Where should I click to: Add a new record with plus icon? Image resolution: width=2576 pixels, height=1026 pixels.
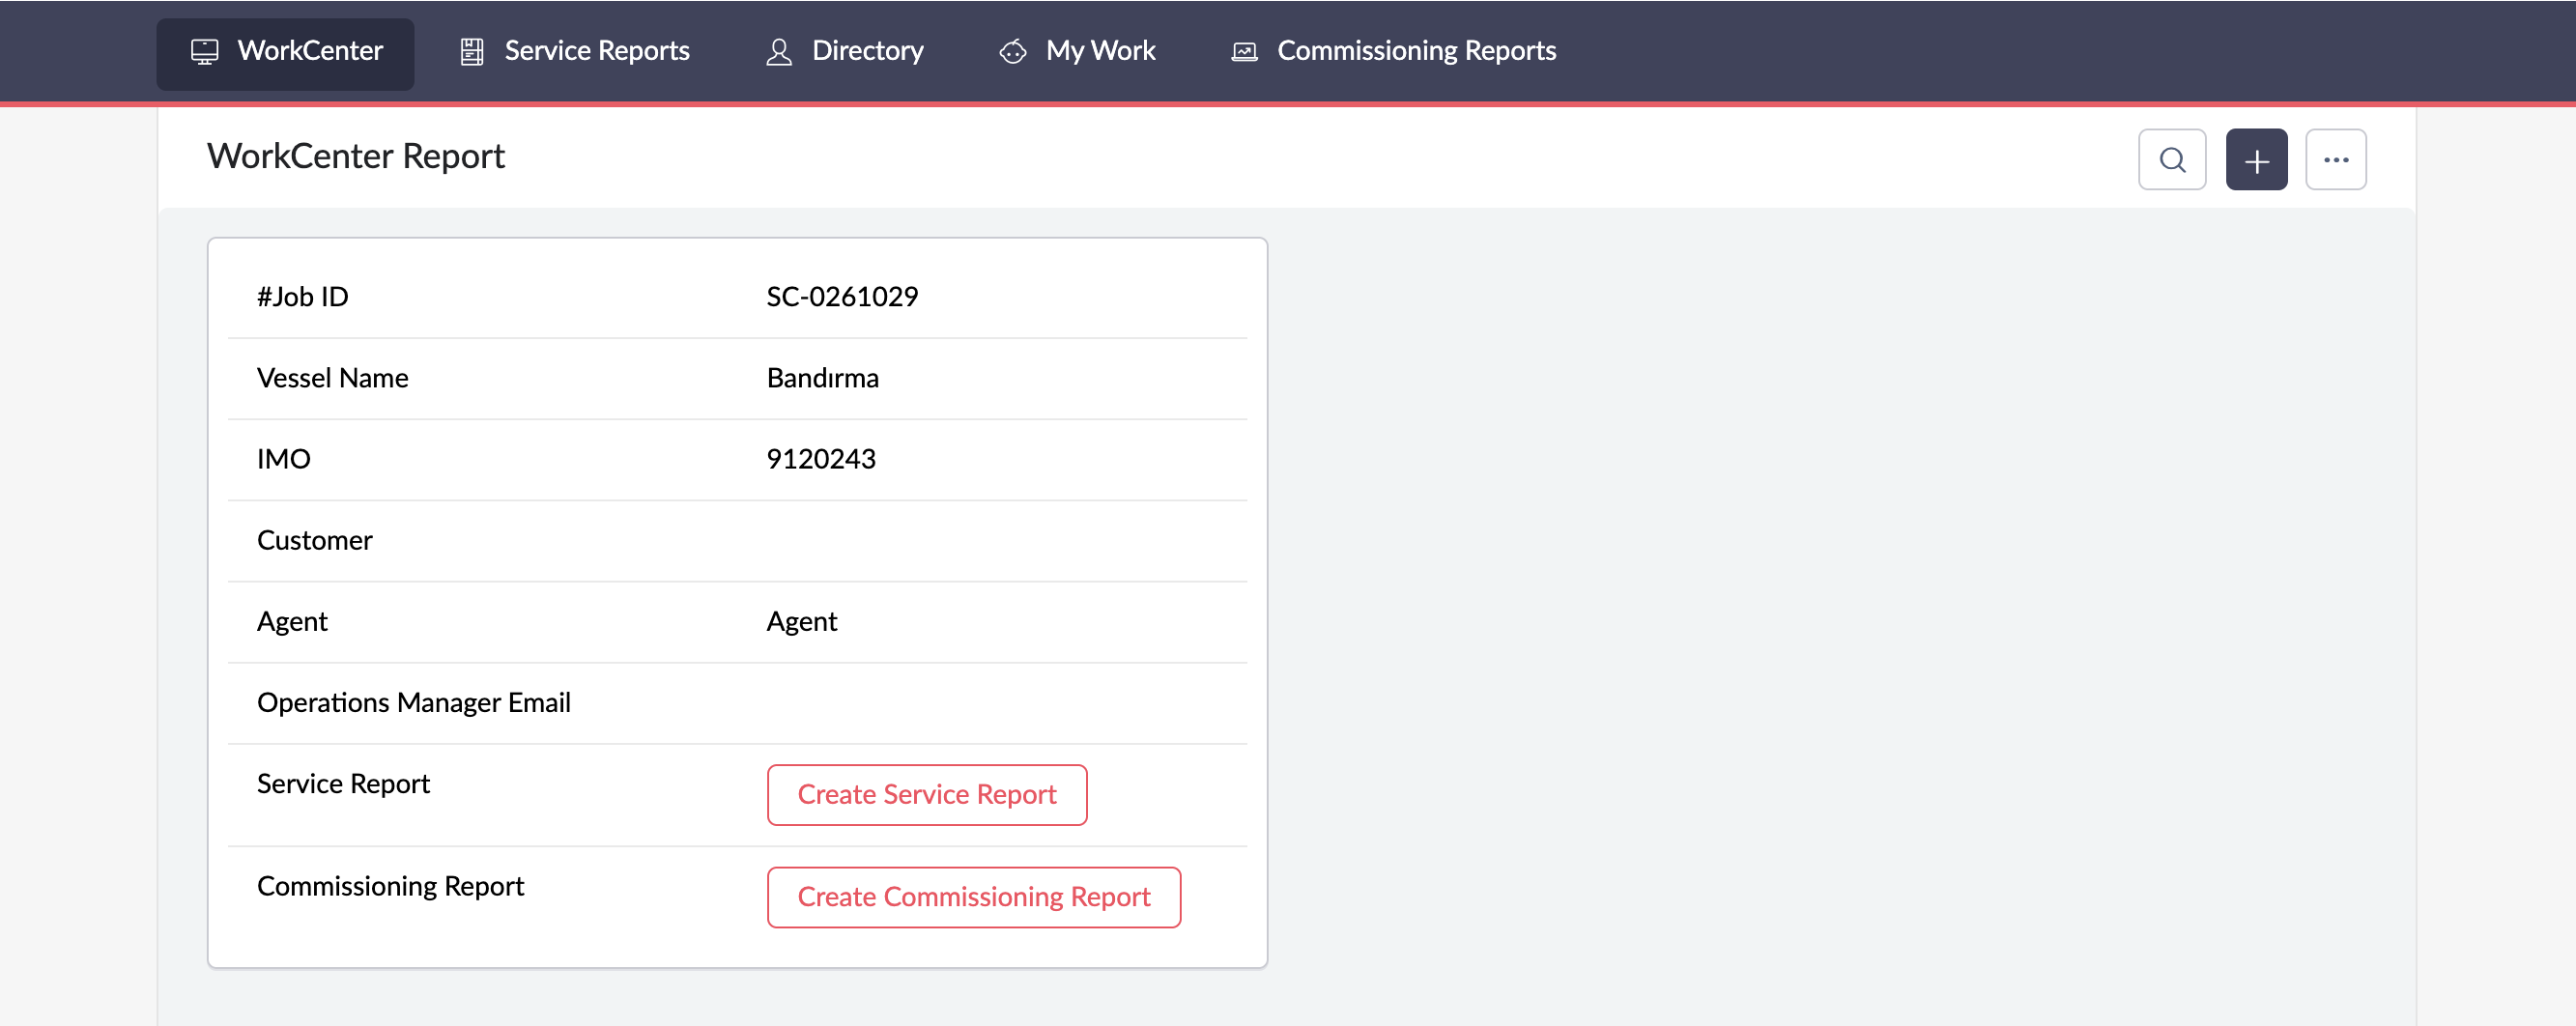(2255, 159)
